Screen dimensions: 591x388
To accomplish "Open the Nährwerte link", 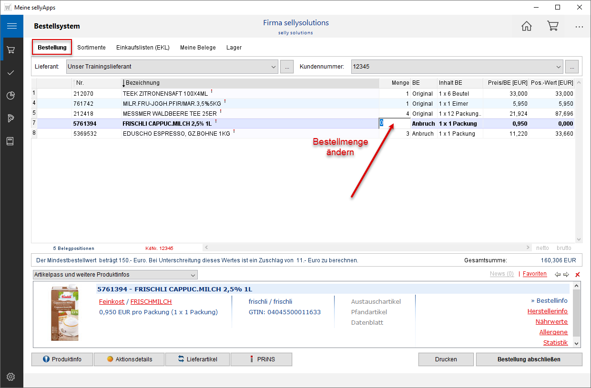I will pos(551,322).
